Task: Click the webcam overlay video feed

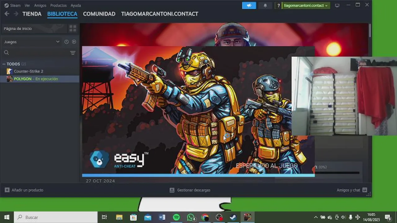Action: coord(344,96)
